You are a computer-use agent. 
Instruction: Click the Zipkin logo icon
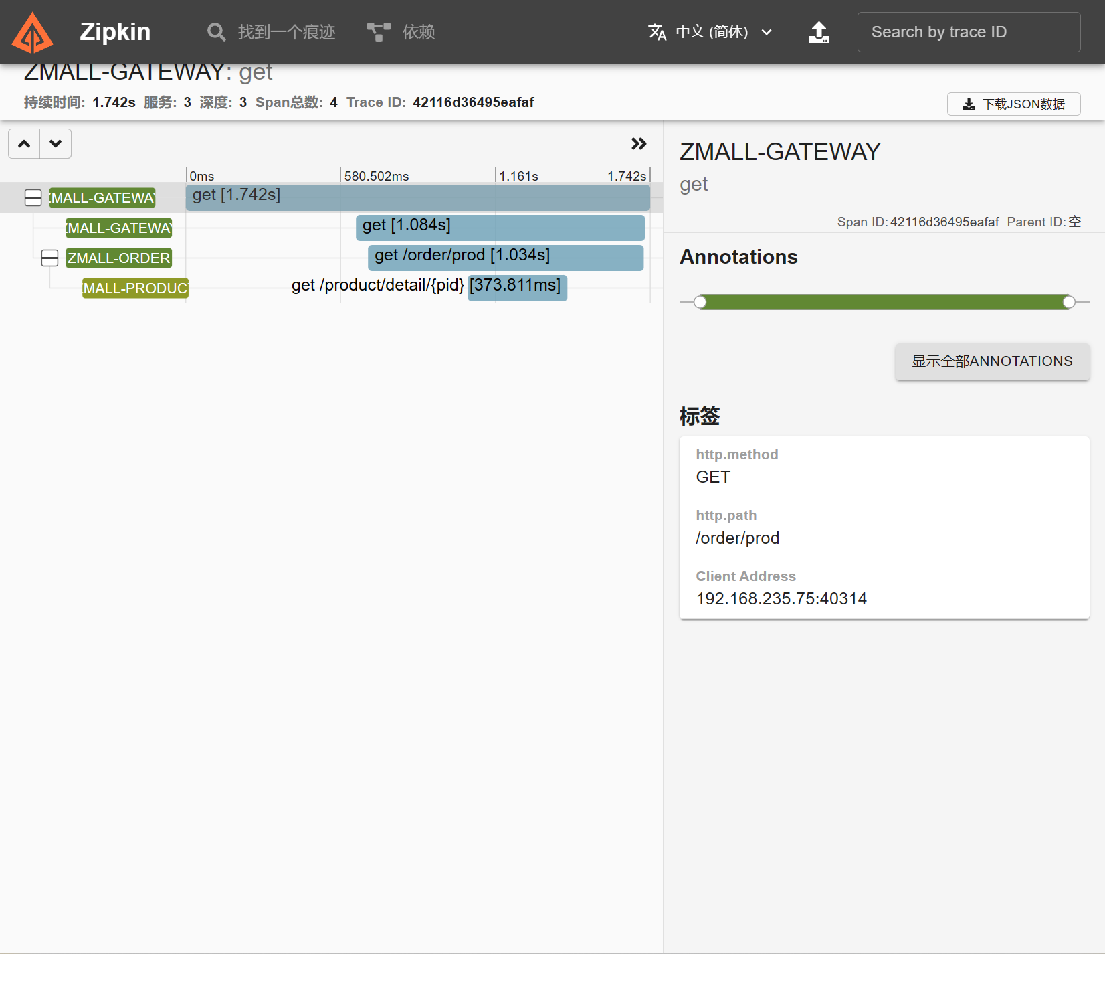32,32
